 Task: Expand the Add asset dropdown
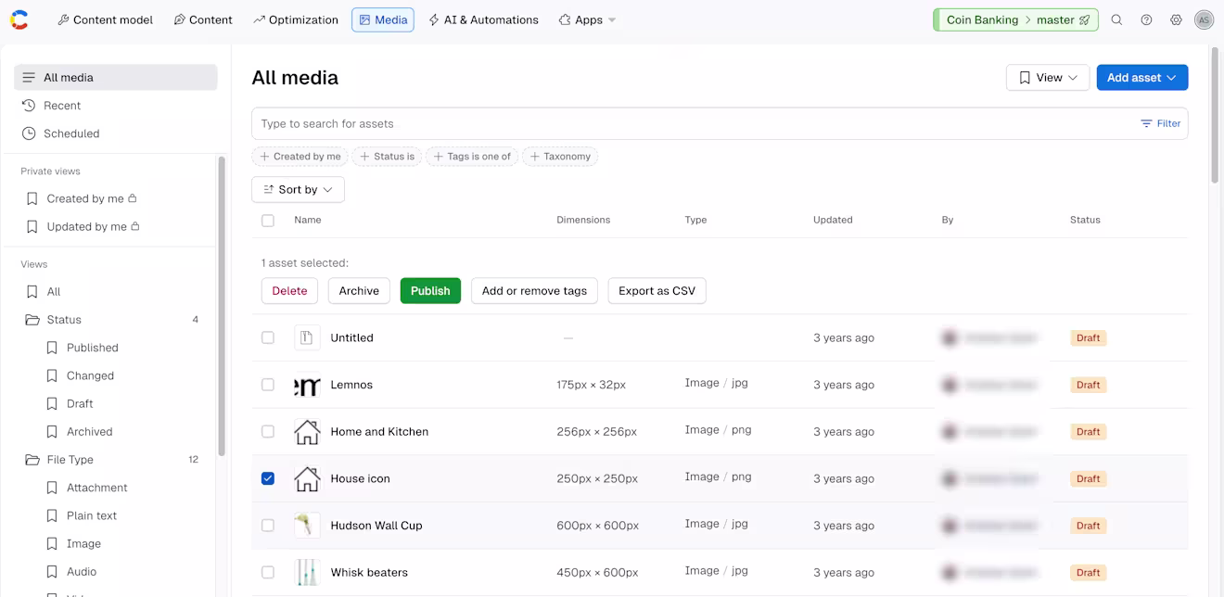1141,78
